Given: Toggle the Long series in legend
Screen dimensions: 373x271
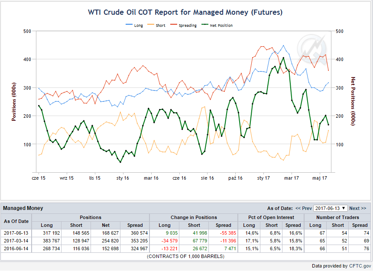Looking at the screenshot, I should pos(134,26).
